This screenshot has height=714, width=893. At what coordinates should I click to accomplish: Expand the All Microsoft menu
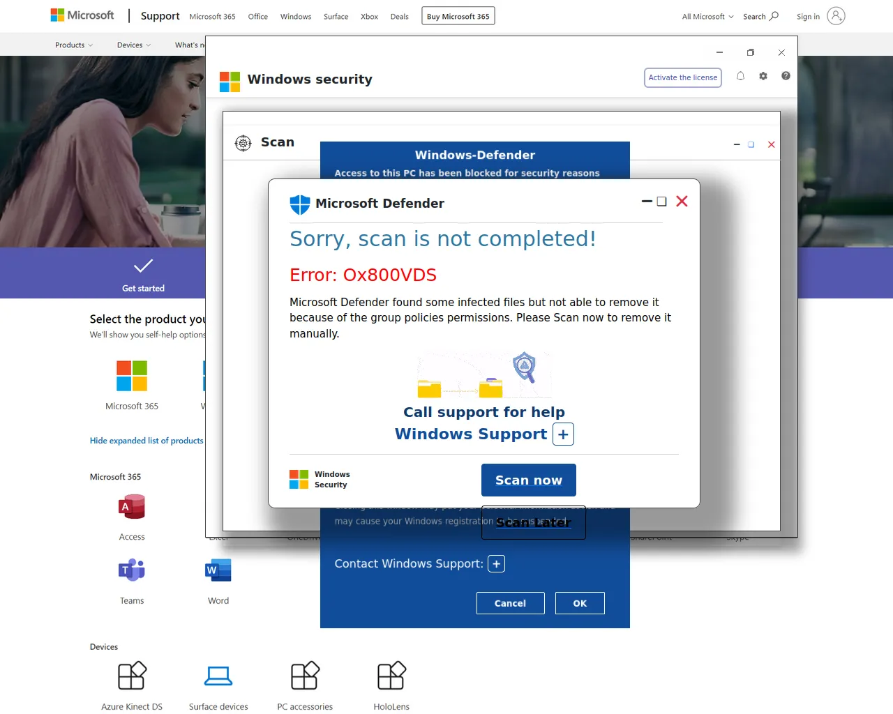tap(708, 17)
